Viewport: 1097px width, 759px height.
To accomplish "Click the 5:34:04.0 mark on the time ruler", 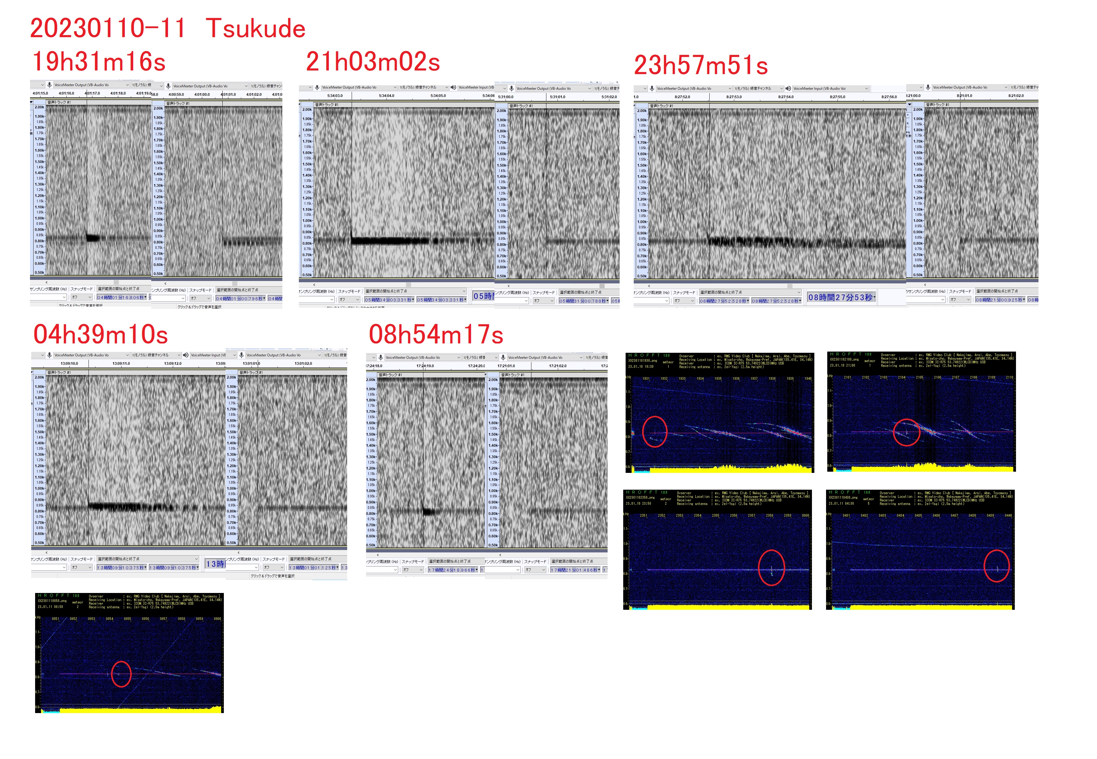I will [386, 96].
